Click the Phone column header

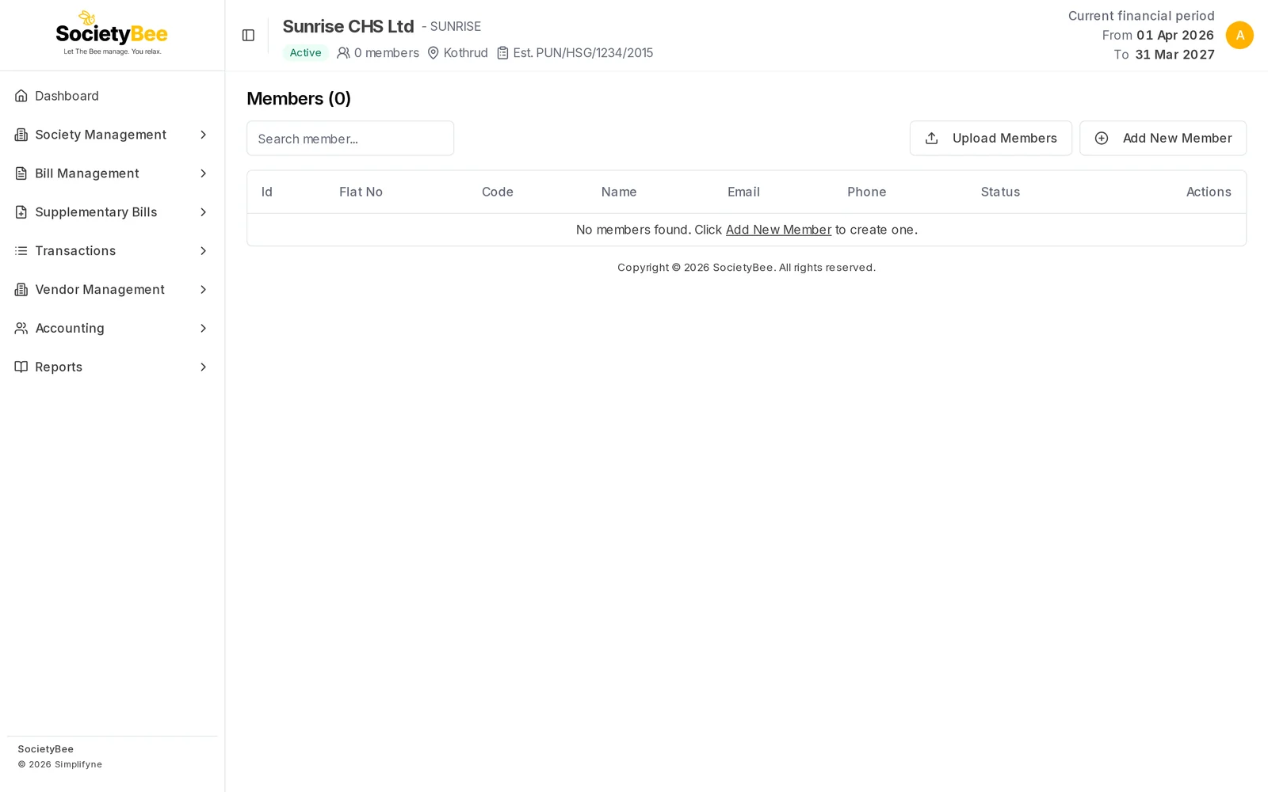tap(866, 192)
